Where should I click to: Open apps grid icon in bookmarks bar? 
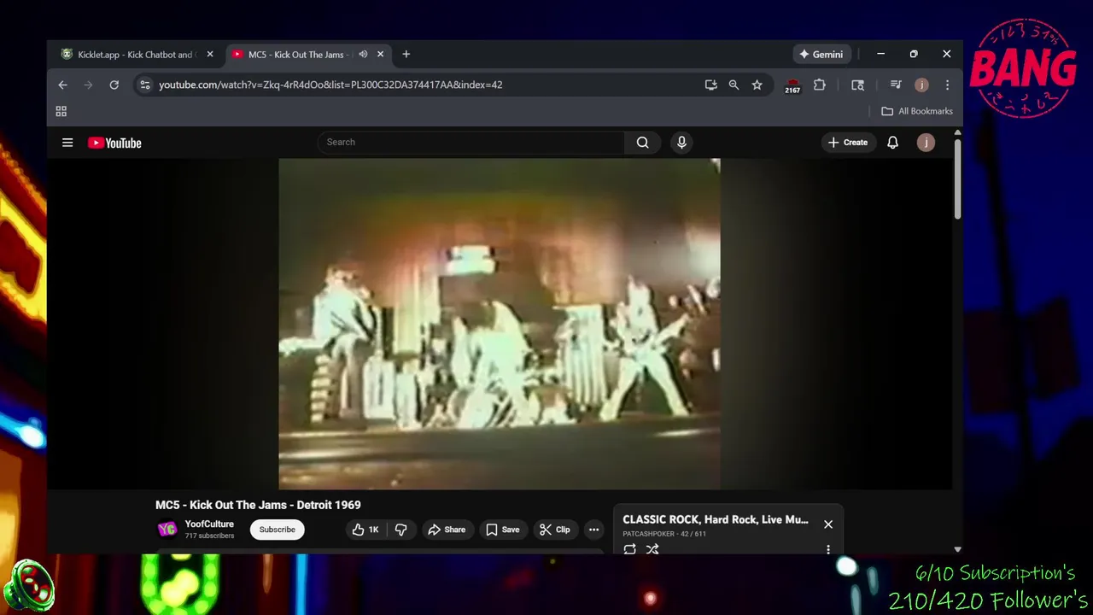(61, 112)
